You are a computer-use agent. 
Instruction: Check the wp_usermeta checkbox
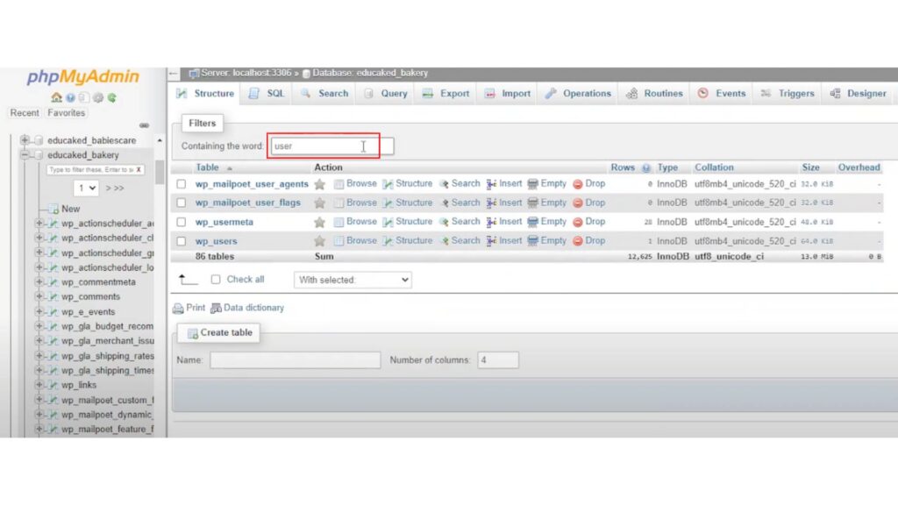pos(181,222)
